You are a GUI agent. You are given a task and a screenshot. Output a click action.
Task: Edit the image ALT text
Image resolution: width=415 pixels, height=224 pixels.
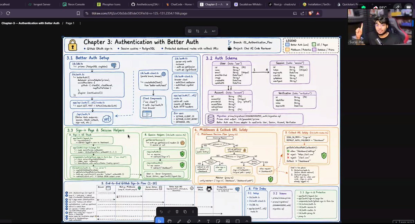[x=213, y=31]
